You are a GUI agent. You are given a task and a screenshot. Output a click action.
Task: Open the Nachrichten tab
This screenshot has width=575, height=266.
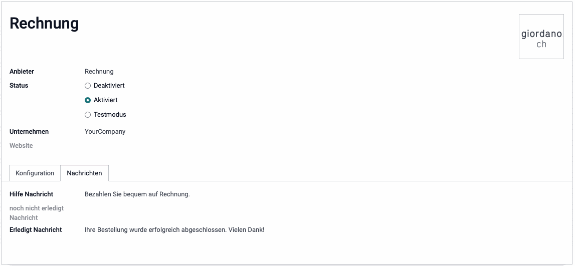pos(84,173)
